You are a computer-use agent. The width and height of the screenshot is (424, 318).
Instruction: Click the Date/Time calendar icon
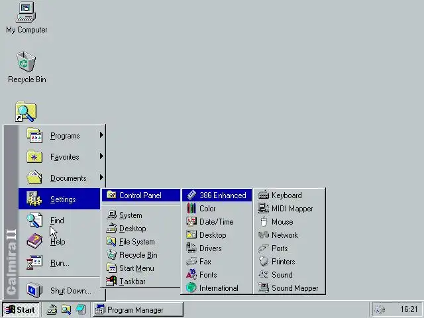tap(191, 221)
